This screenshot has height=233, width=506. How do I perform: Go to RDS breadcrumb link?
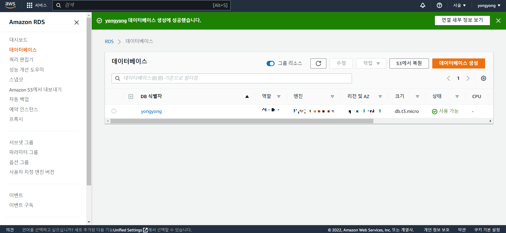coord(109,42)
